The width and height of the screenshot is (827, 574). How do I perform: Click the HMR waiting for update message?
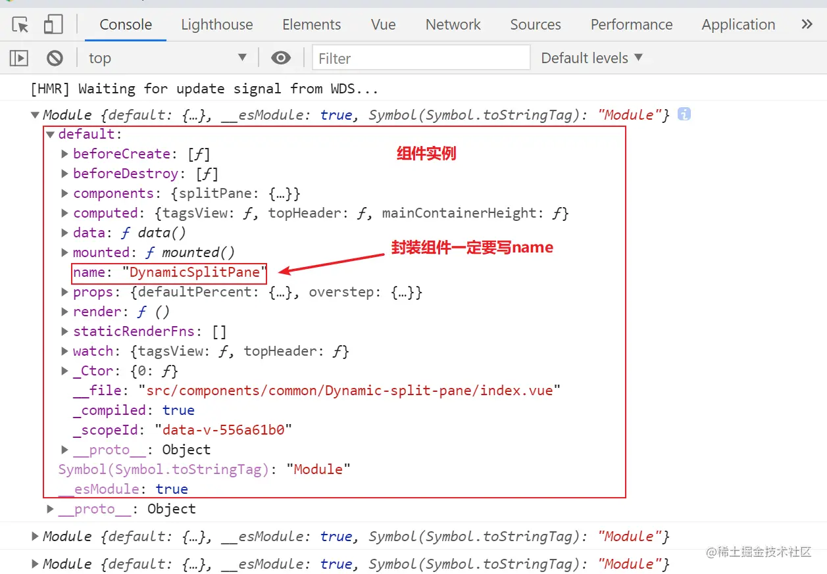pos(204,88)
